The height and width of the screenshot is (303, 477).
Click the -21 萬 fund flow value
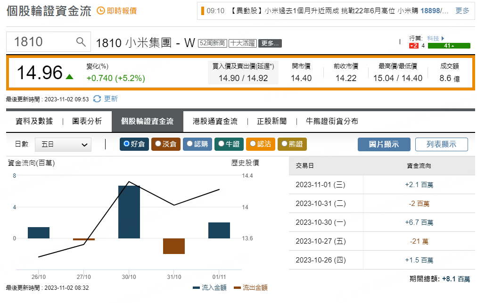419,241
